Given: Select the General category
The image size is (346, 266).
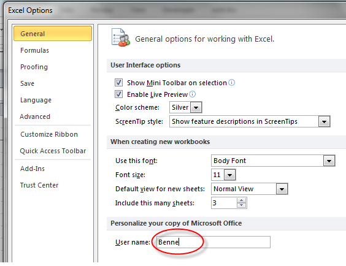Looking at the screenshot, I should [x=53, y=34].
